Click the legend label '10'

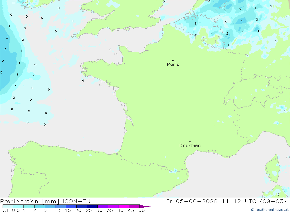[57, 210]
